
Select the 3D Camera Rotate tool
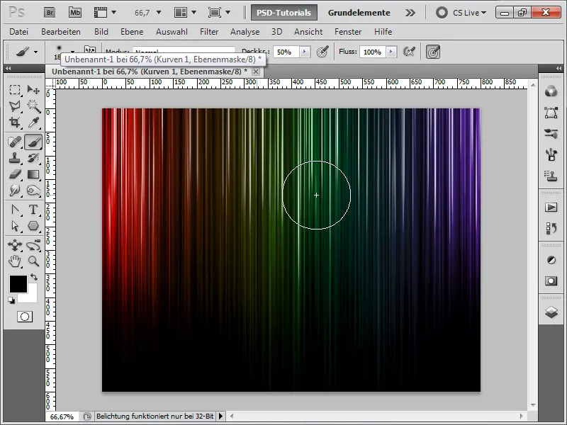point(33,245)
